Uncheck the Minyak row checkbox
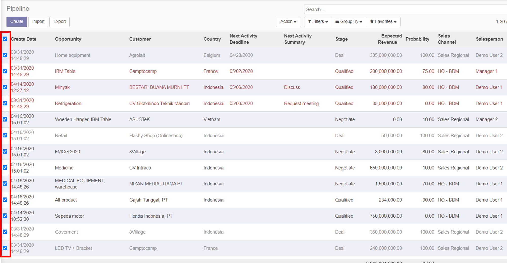Screen dimensions: 507x263 pyautogui.click(x=5, y=87)
